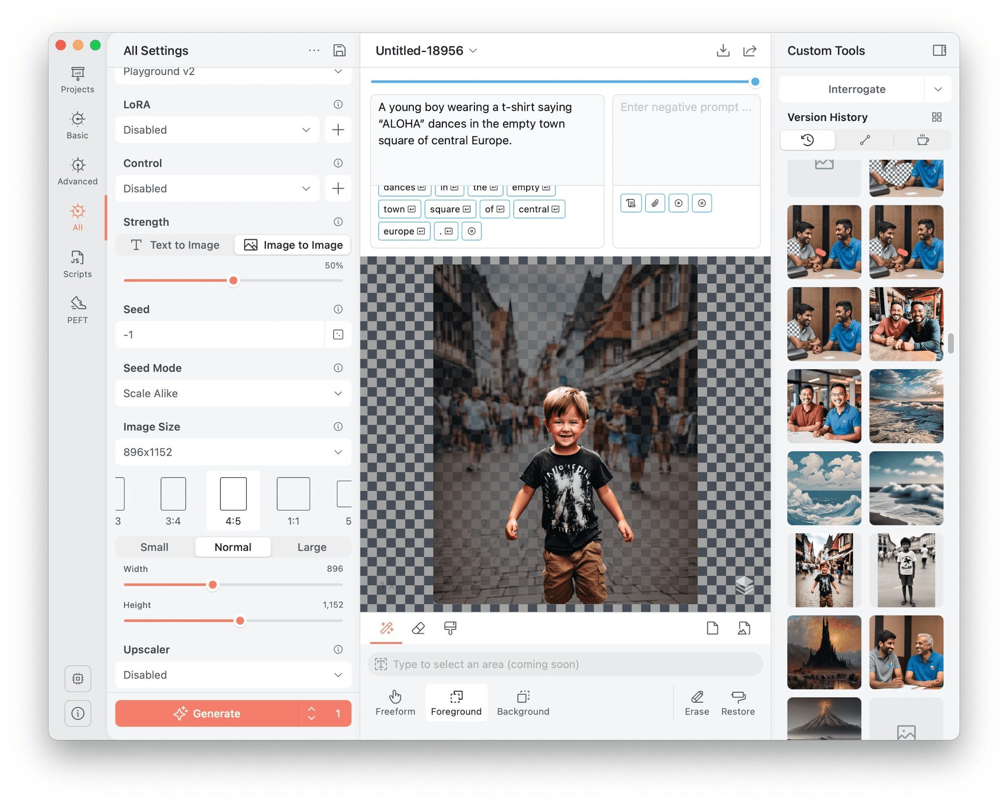Select Foreground selection mode
The width and height of the screenshot is (1008, 804).
[x=456, y=703]
